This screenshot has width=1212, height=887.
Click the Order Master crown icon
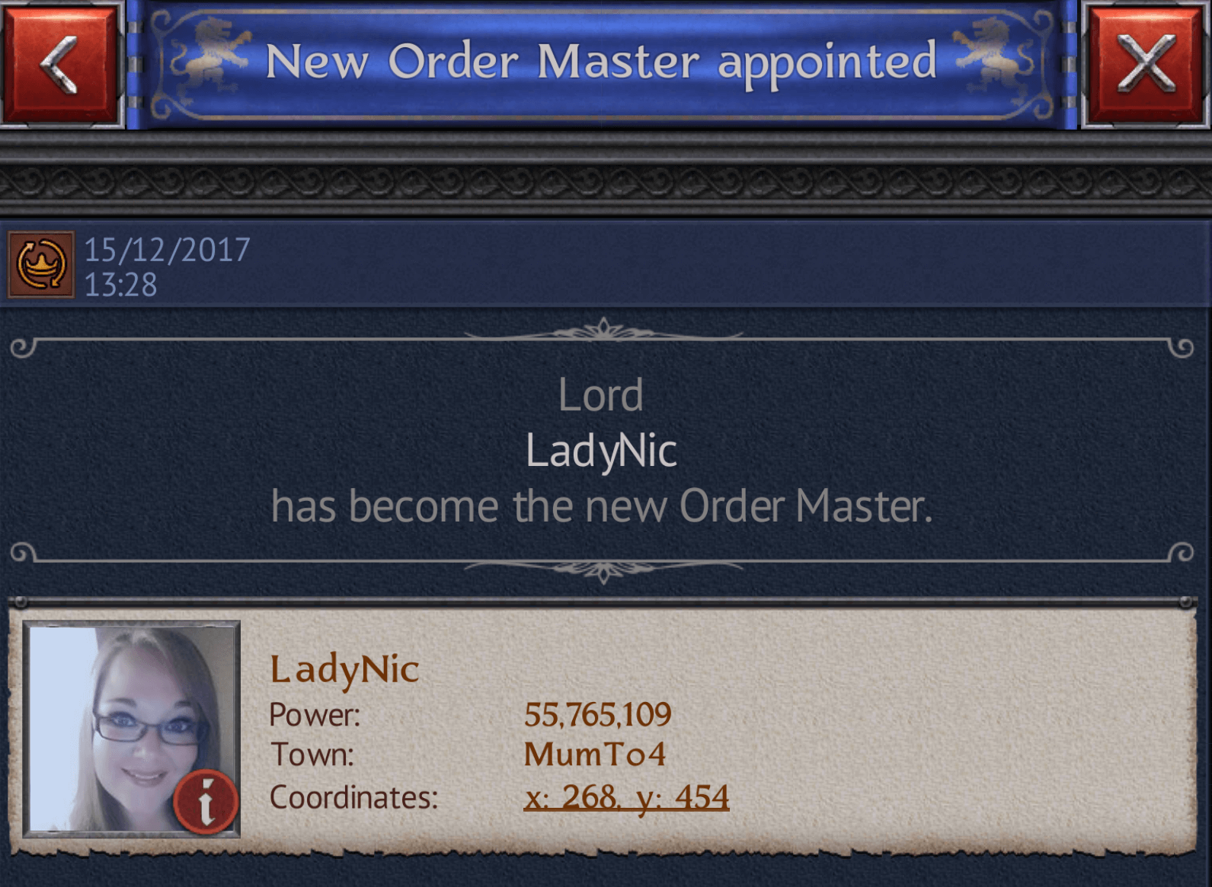coord(41,264)
